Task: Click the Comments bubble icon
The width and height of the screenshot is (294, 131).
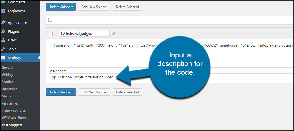Action: tap(3, 2)
